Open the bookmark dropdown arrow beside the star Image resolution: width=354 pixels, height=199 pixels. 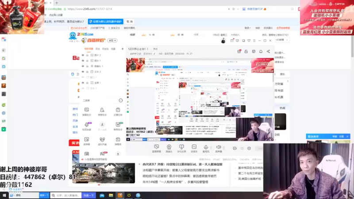(x=238, y=9)
